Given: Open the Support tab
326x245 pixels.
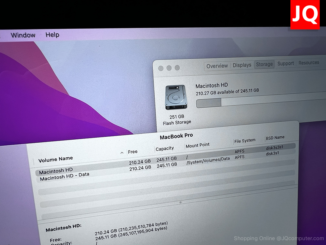Looking at the screenshot, I should pos(286,63).
